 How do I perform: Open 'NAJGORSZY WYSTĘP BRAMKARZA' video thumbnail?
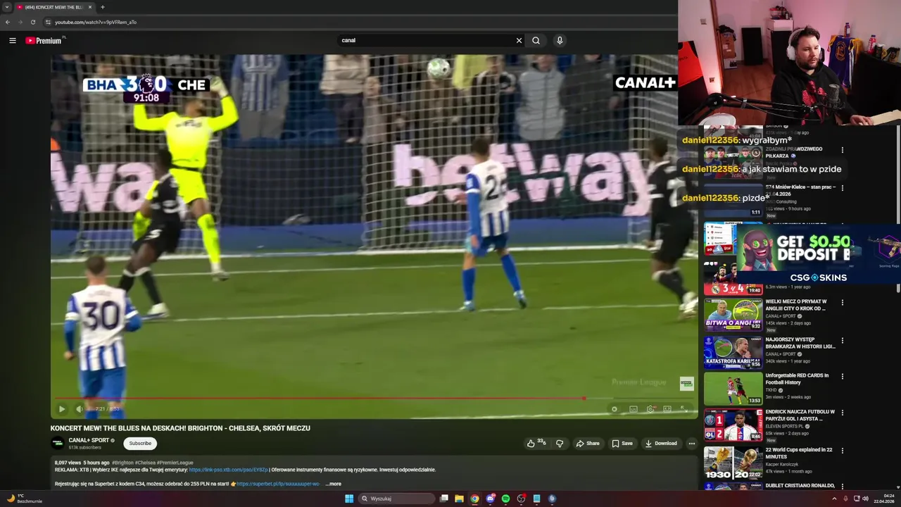[x=733, y=352]
